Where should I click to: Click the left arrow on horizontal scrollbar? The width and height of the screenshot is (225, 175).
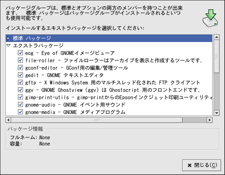pyautogui.click(x=9, y=120)
